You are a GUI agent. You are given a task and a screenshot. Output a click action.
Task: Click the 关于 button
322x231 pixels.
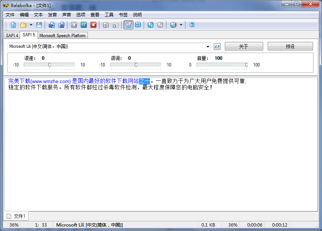pyautogui.click(x=244, y=46)
